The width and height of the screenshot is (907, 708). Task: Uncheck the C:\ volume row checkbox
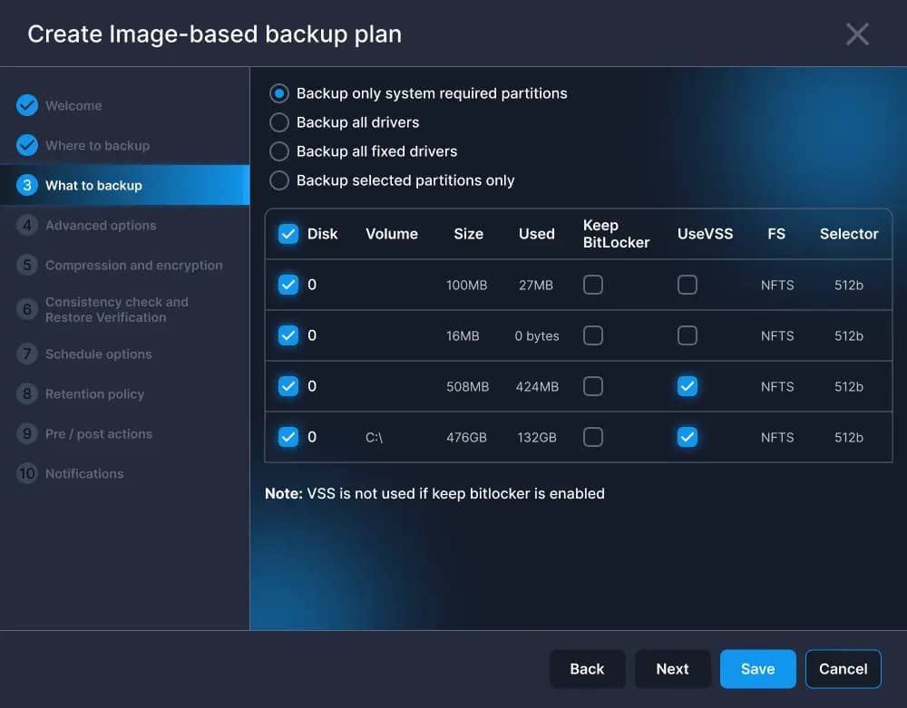[288, 437]
